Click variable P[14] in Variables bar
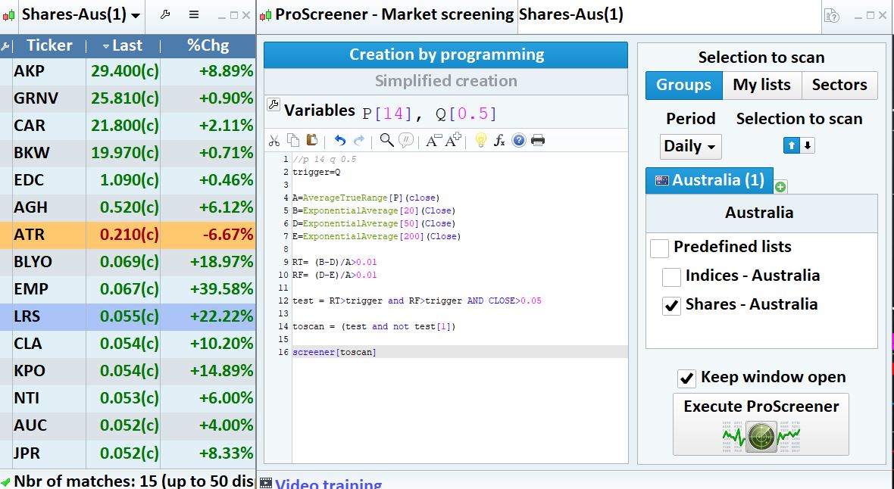894x489 pixels. [387, 114]
